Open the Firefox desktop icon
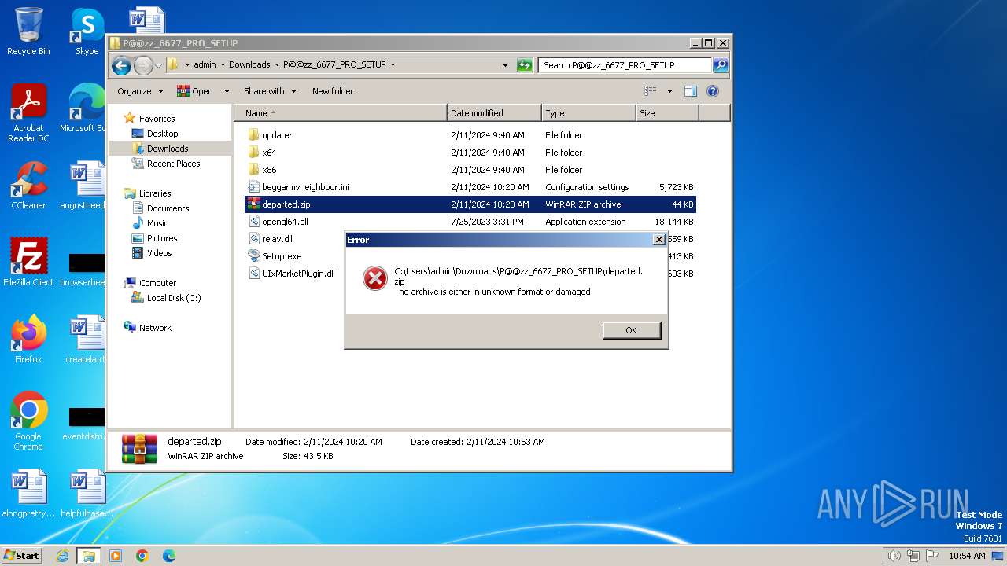Viewport: 1007px width, 566px height. pos(28,339)
